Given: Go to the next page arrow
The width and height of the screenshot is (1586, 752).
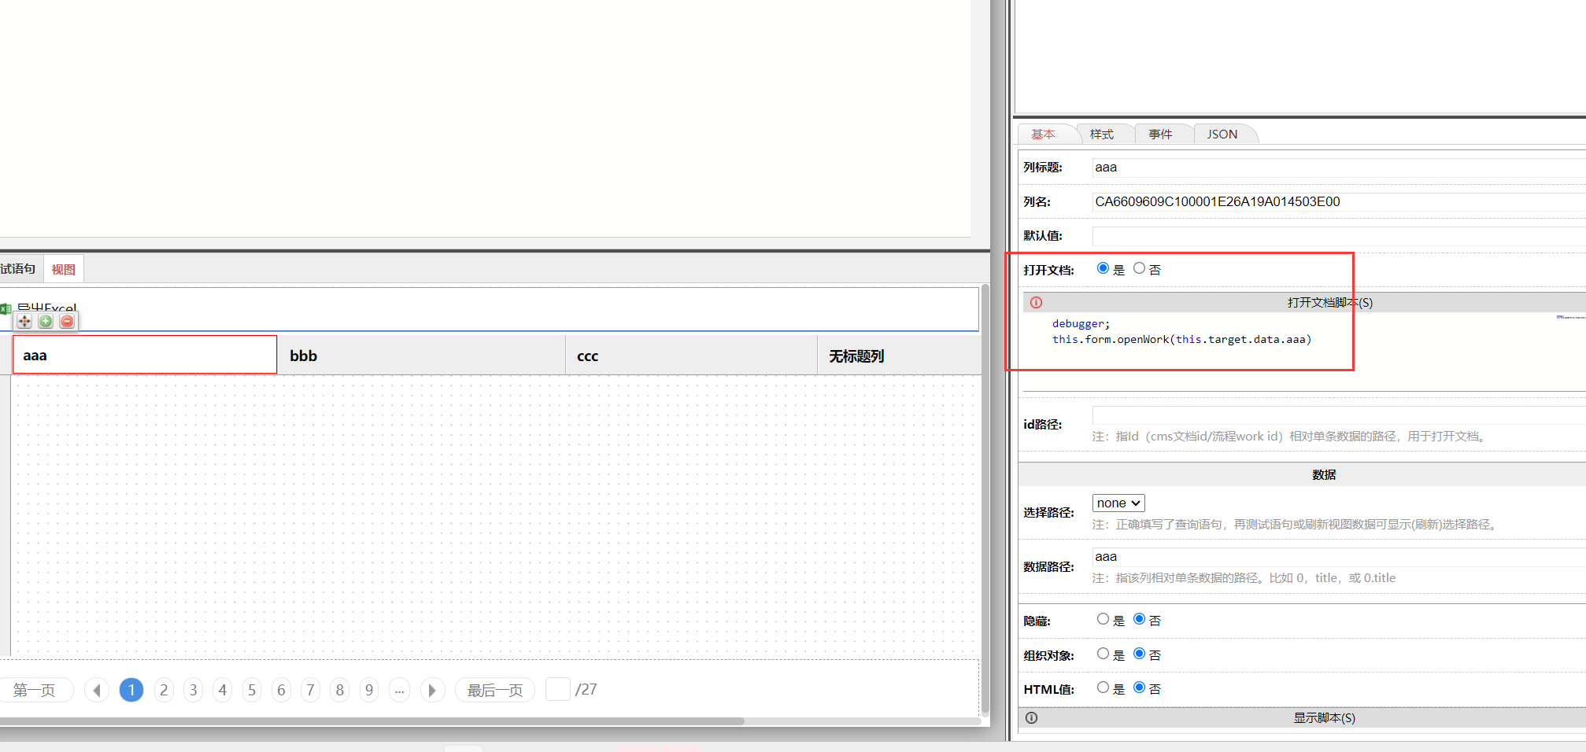Looking at the screenshot, I should tap(432, 690).
